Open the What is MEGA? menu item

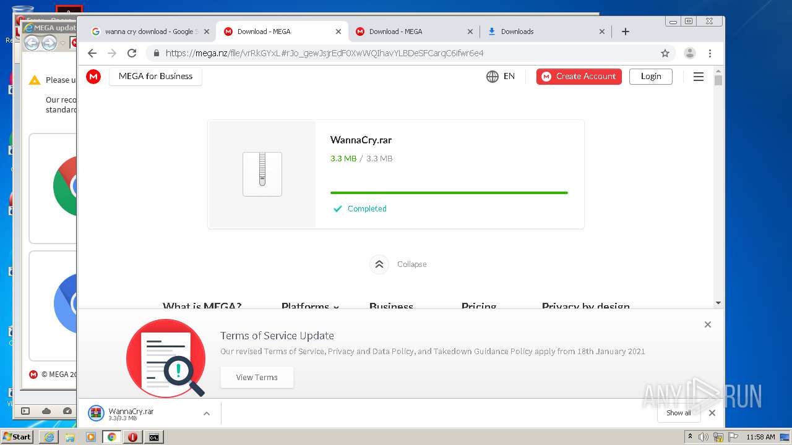(202, 306)
